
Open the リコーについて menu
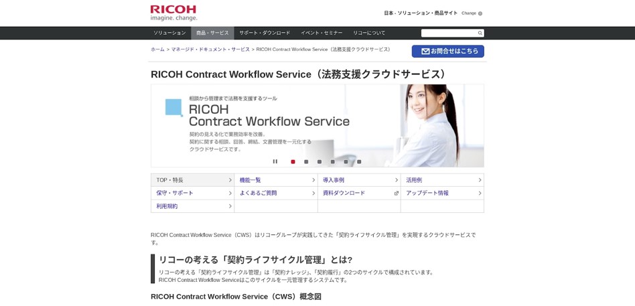369,33
